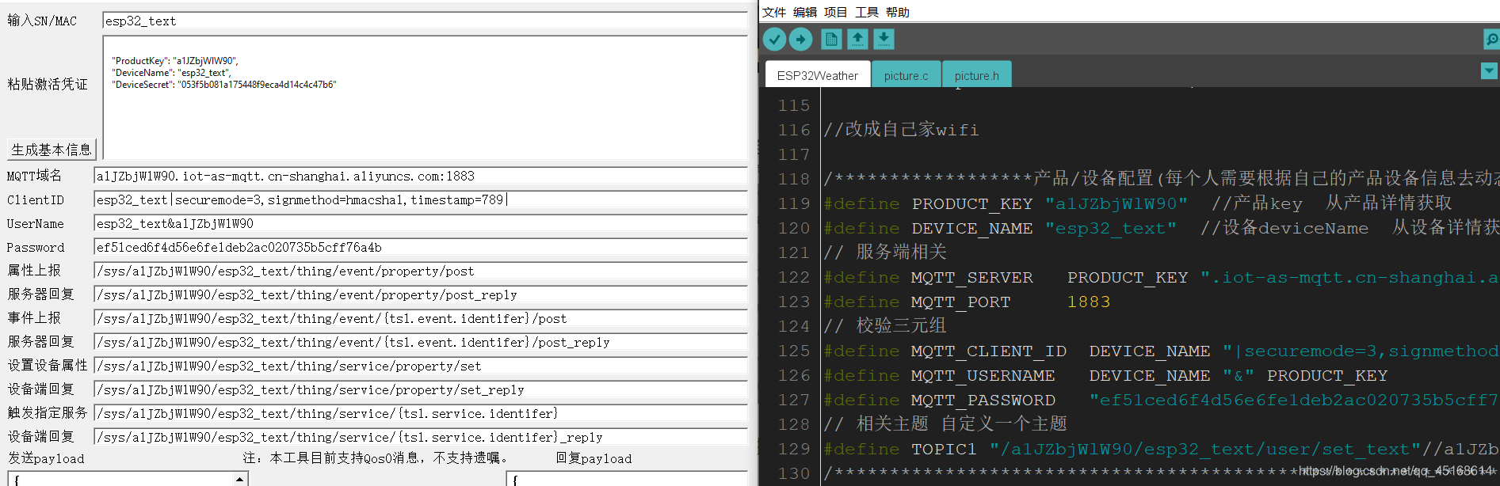The height and width of the screenshot is (486, 1500).
Task: Click the 设置设备属性 topic field
Action: (x=421, y=366)
